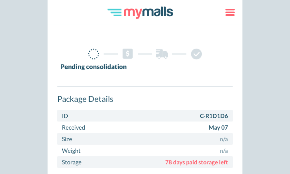Click the 78 days paid storage left text
The height and width of the screenshot is (174, 290).
(x=196, y=162)
